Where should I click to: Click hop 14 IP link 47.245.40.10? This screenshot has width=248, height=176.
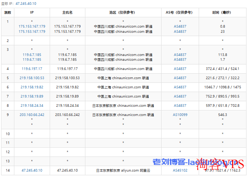(32, 170)
